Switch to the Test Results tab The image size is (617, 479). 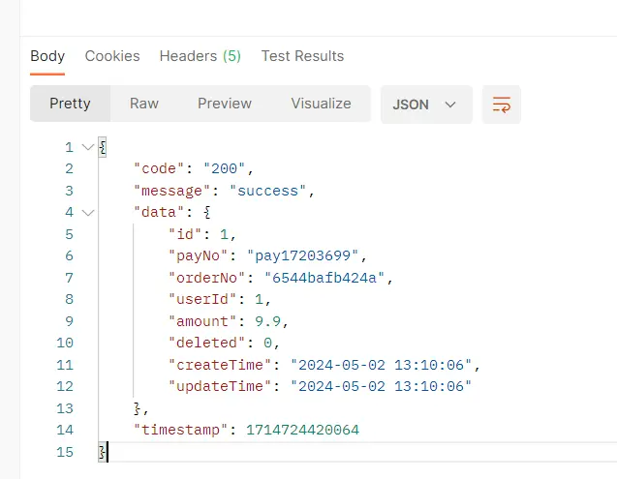click(x=302, y=56)
